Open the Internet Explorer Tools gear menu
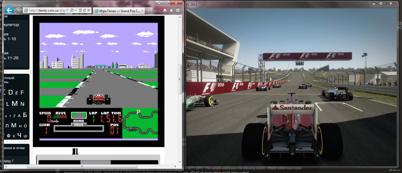Image resolution: width=402 pixels, height=173 pixels. 178,11
